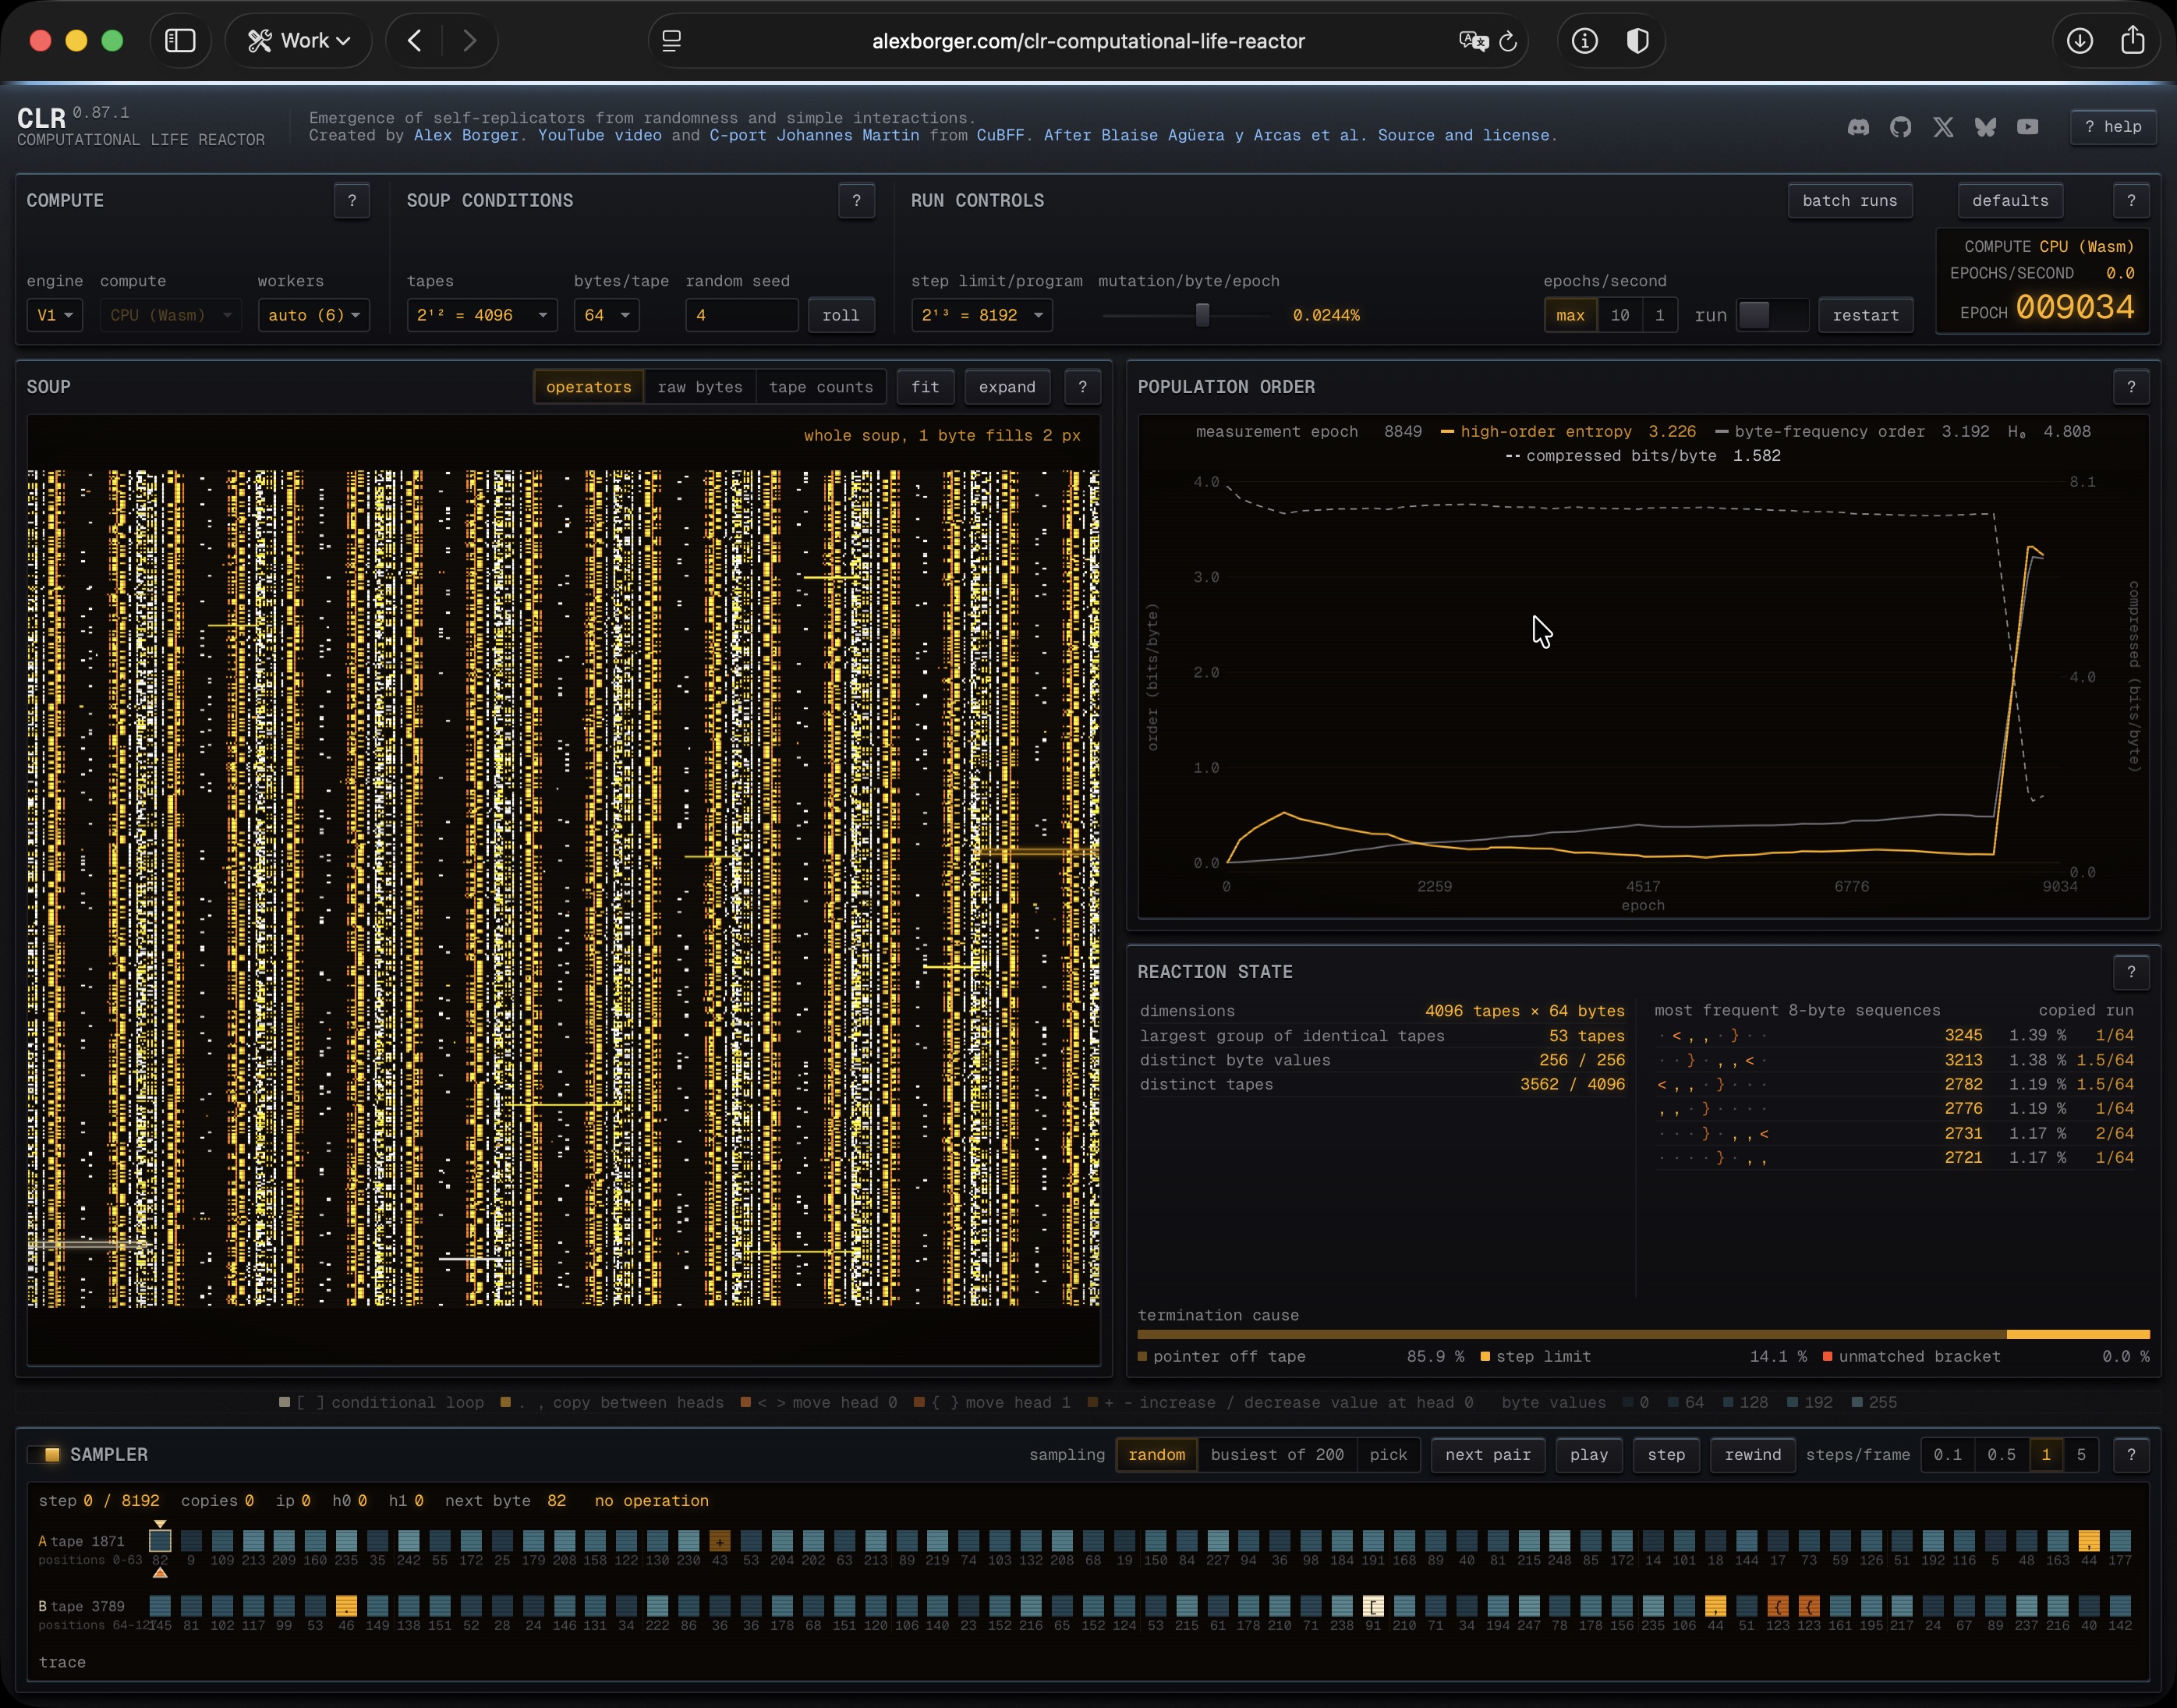2177x1708 pixels.
Task: Select the pick sampling option
Action: click(x=1387, y=1455)
